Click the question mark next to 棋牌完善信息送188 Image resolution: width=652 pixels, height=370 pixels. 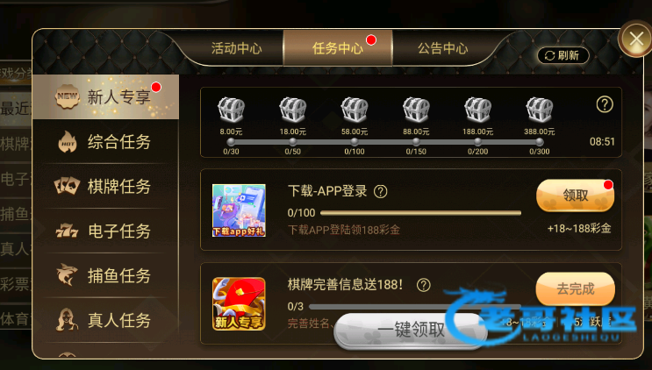pos(423,285)
